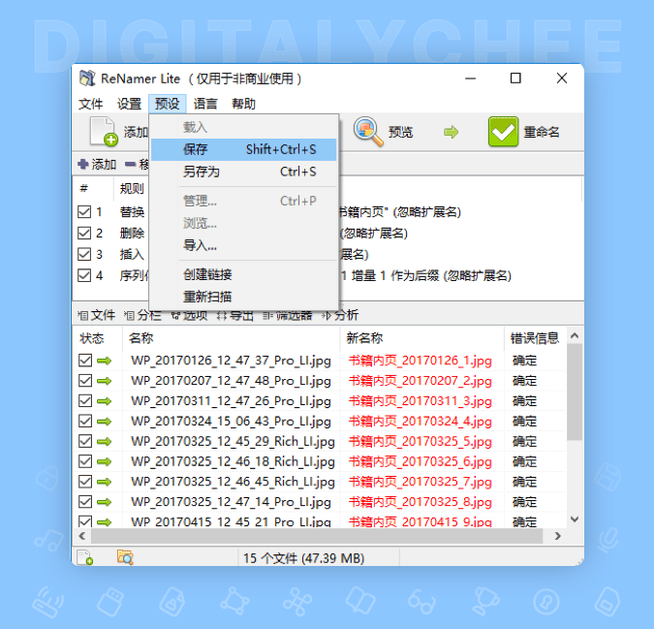Uncheck file WP_20170207_12_47_48_Pro_LI.jpg
The height and width of the screenshot is (629, 654).
pyautogui.click(x=85, y=380)
